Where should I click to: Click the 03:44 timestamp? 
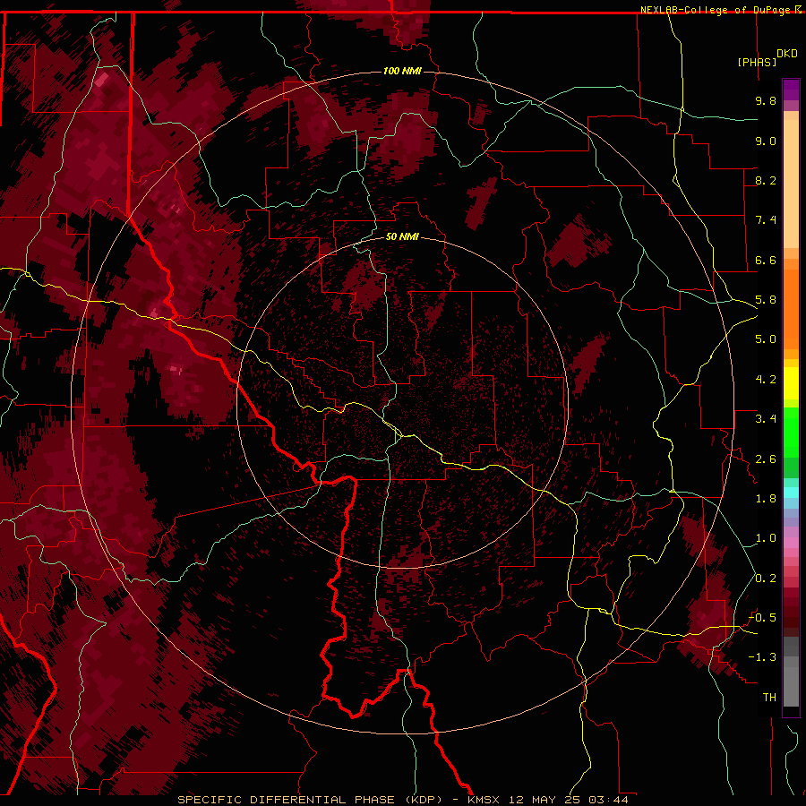click(609, 800)
